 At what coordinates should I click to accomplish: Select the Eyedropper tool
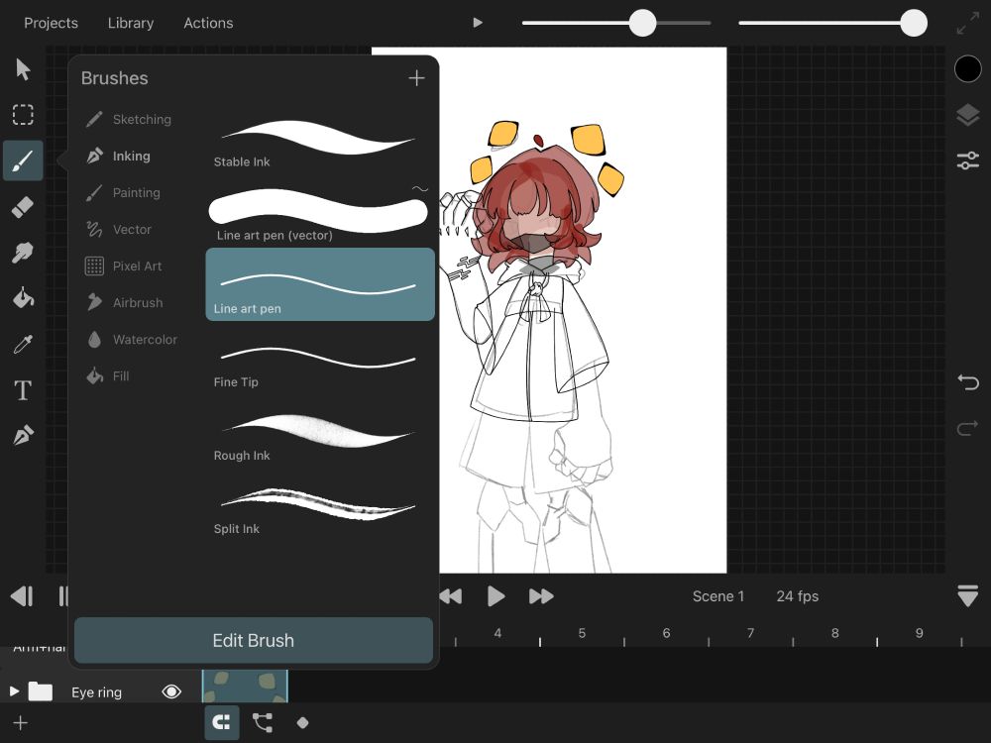pyautogui.click(x=23, y=344)
